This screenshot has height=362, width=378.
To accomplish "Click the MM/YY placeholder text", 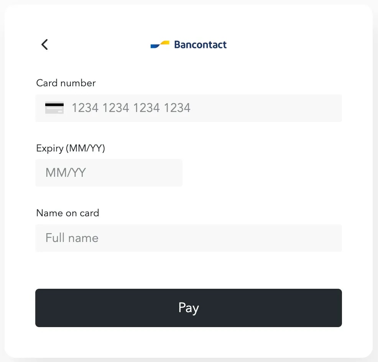I will pyautogui.click(x=66, y=173).
